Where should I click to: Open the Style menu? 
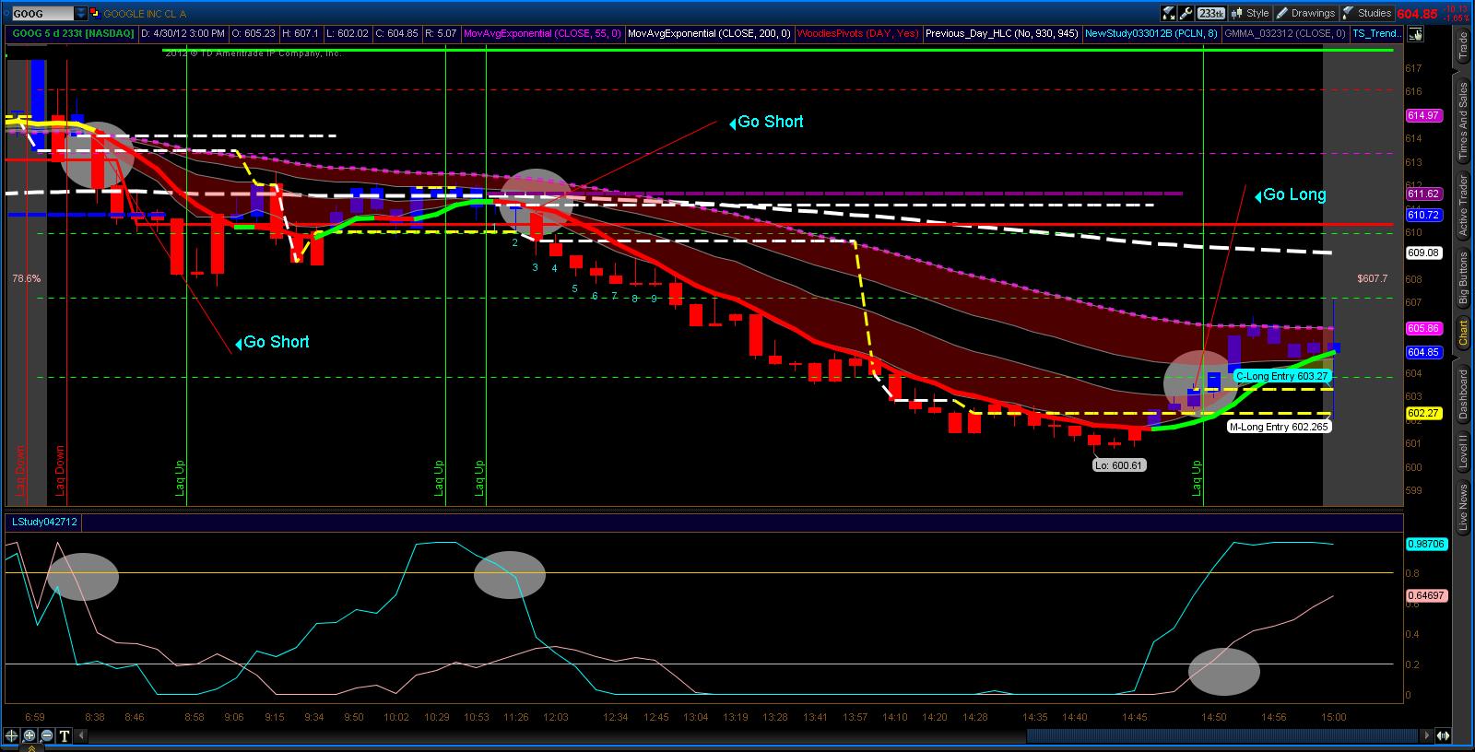pos(1249,13)
